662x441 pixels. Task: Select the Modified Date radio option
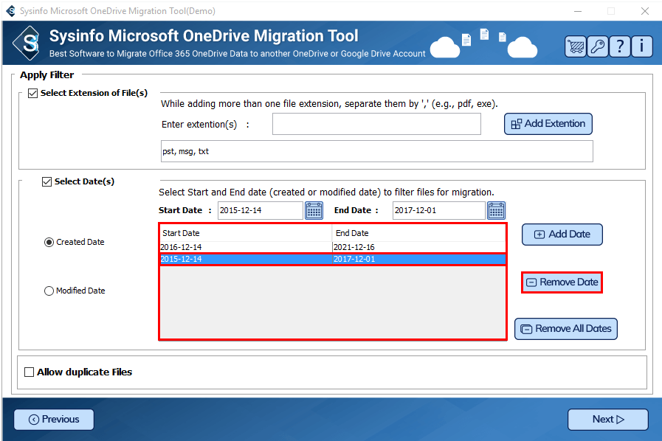point(49,291)
